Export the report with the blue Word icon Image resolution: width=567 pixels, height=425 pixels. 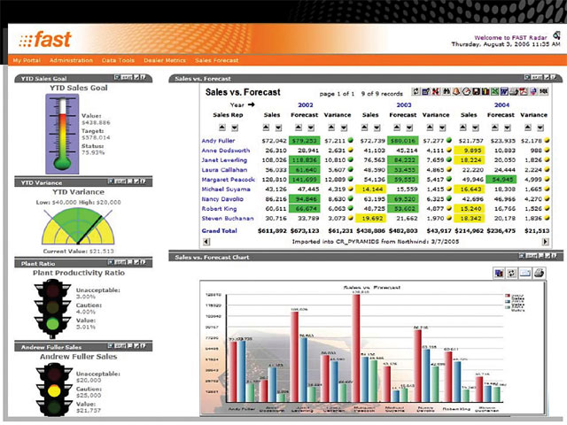(x=504, y=91)
